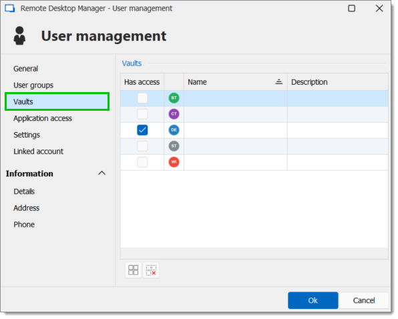Open the Address information page

click(x=27, y=208)
